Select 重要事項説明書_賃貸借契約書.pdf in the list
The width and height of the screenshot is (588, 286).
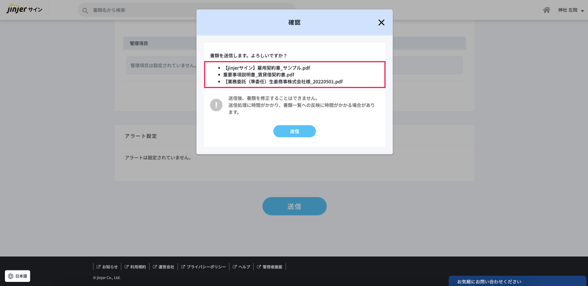pyautogui.click(x=259, y=75)
